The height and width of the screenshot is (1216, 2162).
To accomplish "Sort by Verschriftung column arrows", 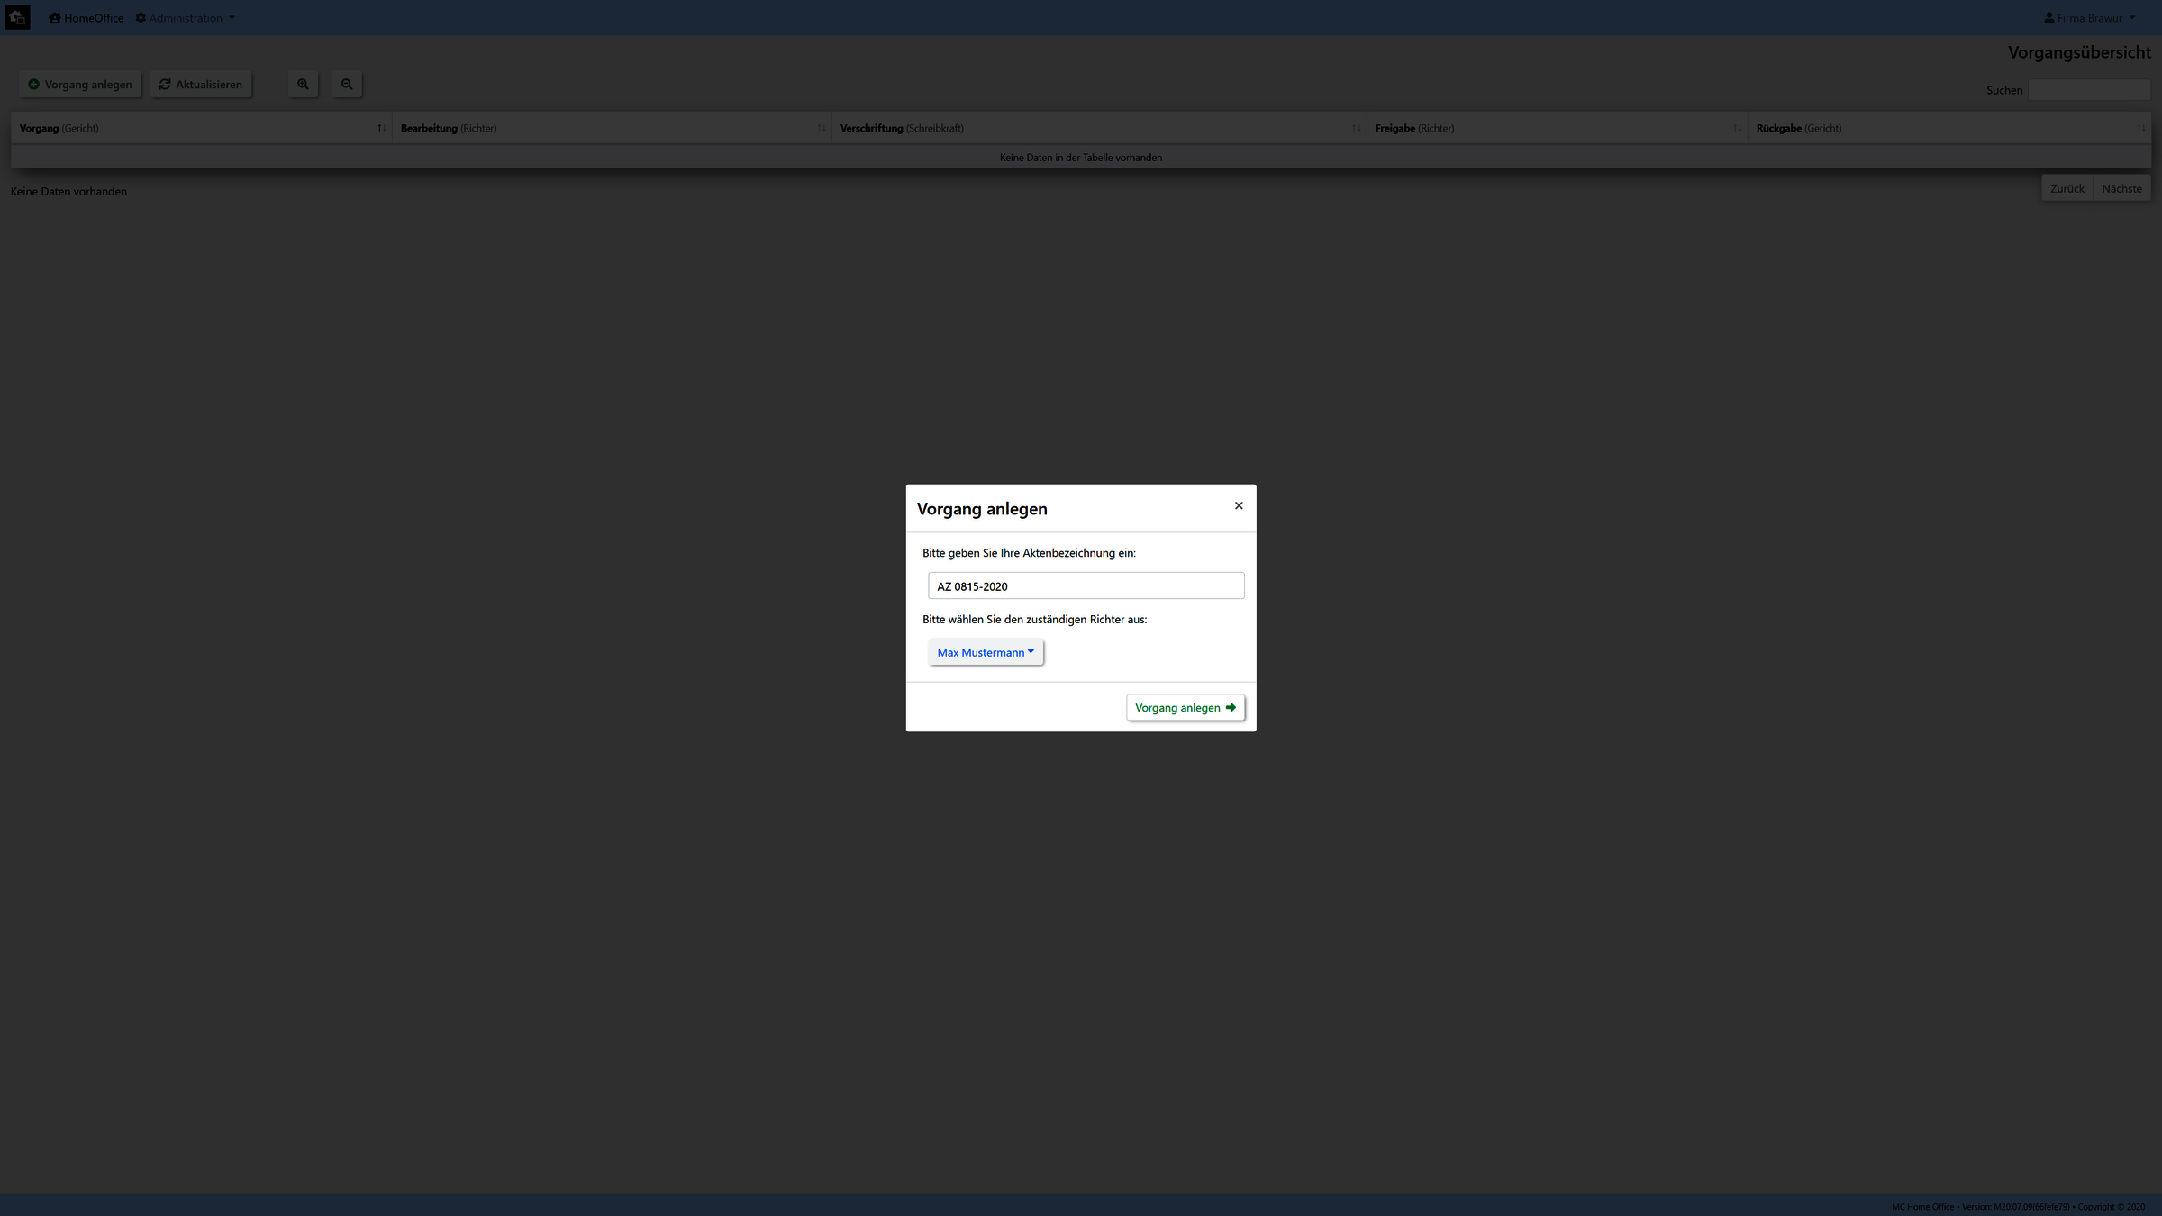I will pyautogui.click(x=1356, y=128).
